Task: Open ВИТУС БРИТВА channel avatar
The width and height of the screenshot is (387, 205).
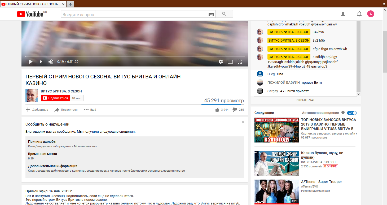Action: pos(32,95)
